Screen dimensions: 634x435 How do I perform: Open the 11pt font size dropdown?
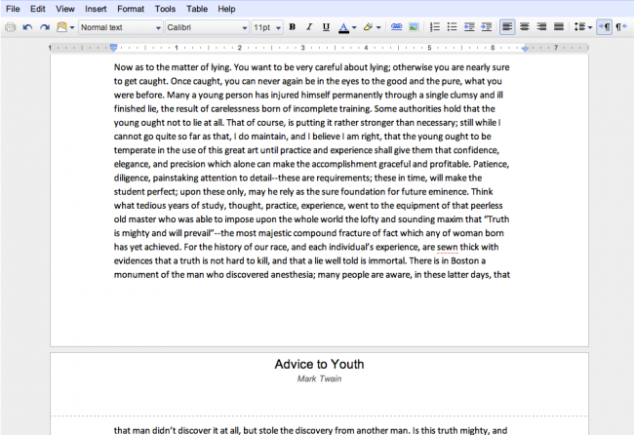(x=266, y=27)
